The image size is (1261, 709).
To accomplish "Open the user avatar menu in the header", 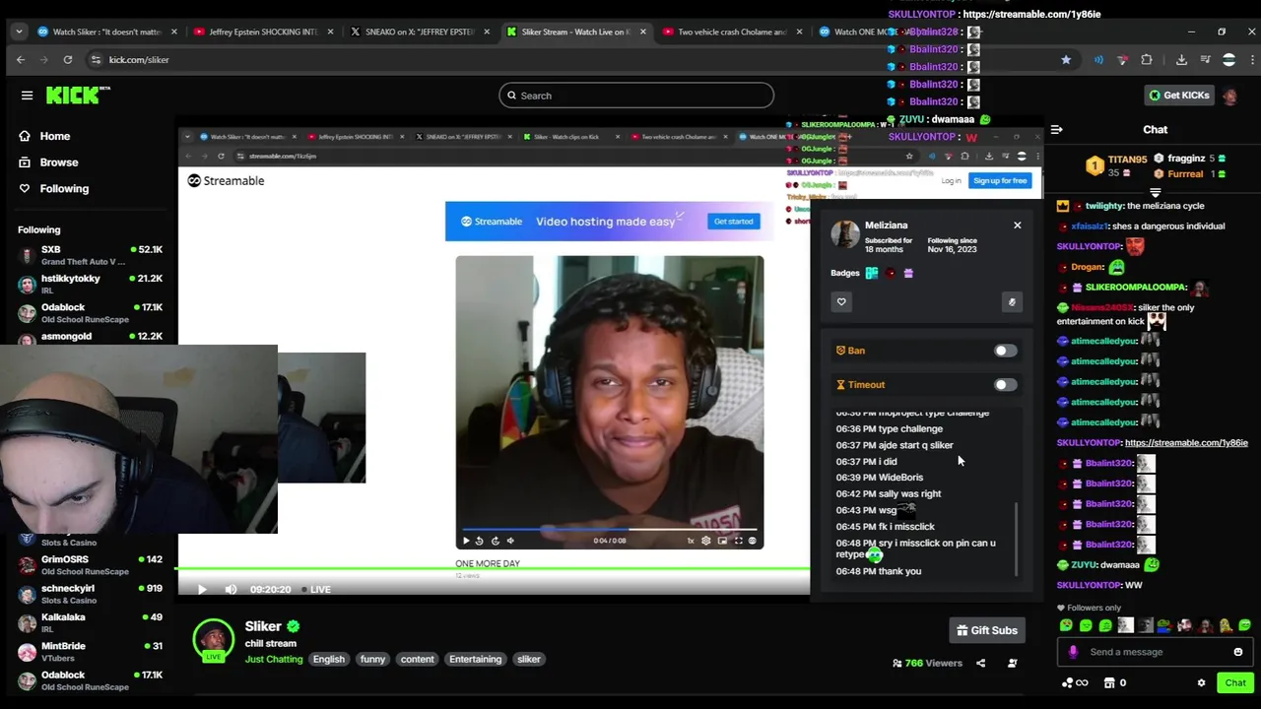I will coord(1229,96).
